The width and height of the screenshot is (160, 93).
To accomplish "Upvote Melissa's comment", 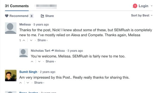I will (x=24, y=40).
